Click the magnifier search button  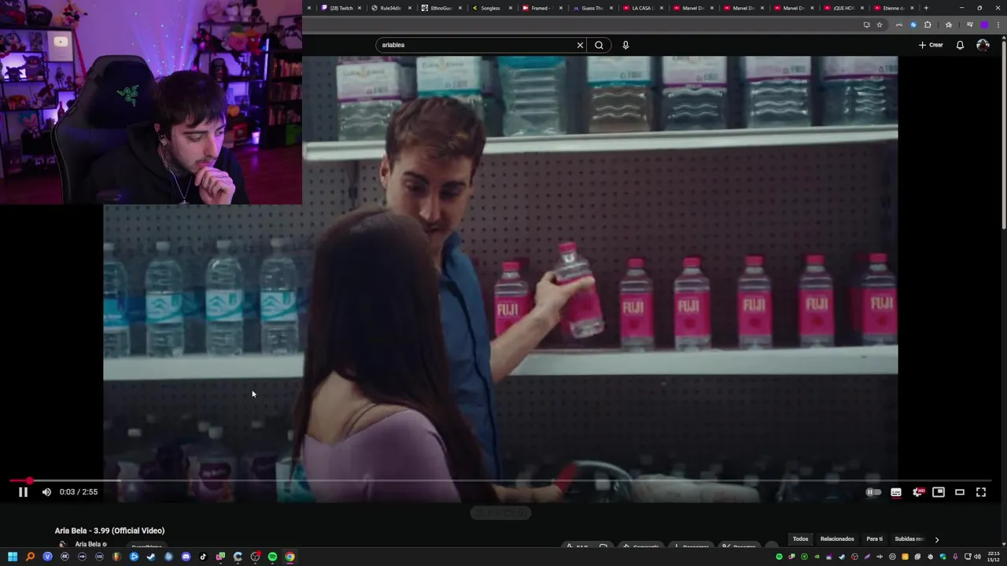pyautogui.click(x=599, y=45)
